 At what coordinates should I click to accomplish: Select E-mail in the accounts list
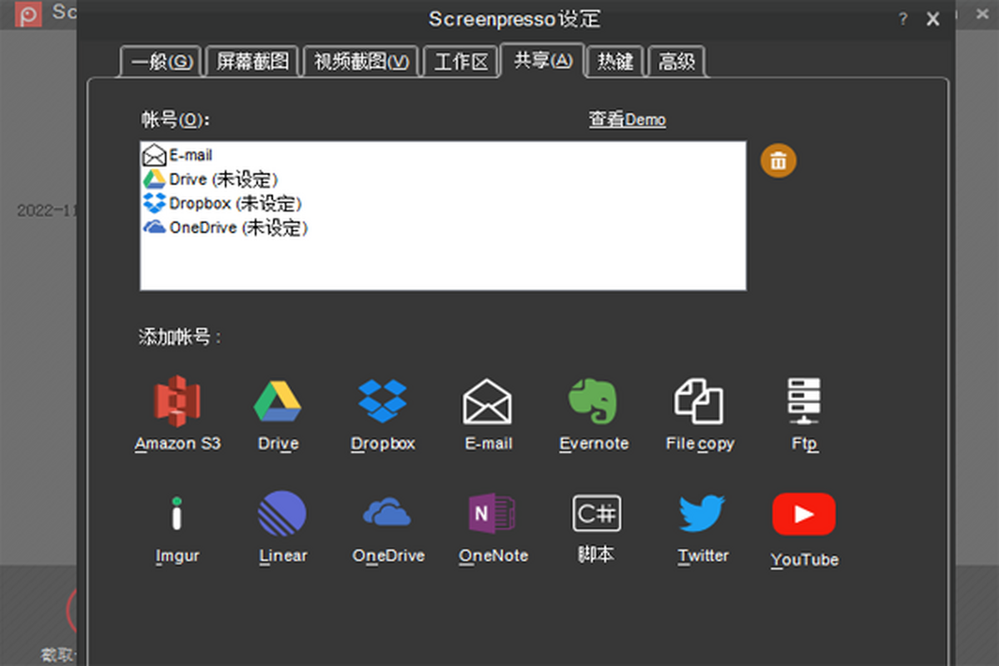tap(190, 155)
